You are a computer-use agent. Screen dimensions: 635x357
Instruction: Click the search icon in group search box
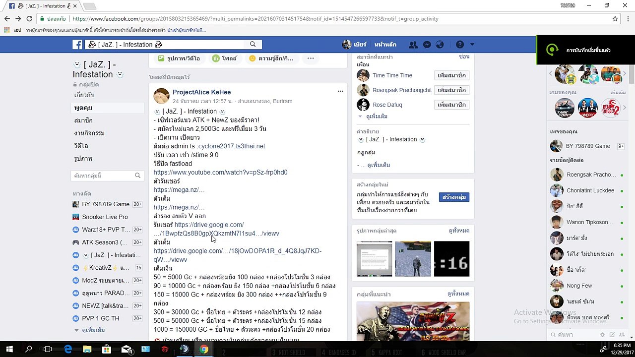click(x=137, y=176)
